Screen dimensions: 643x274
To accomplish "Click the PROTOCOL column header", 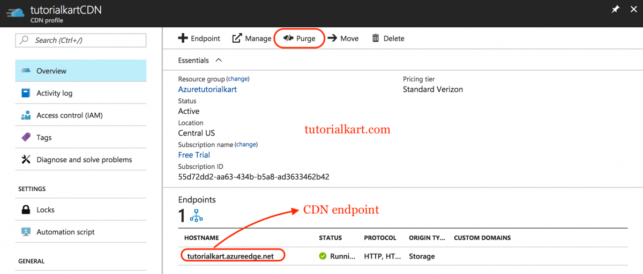I will pos(380,238).
